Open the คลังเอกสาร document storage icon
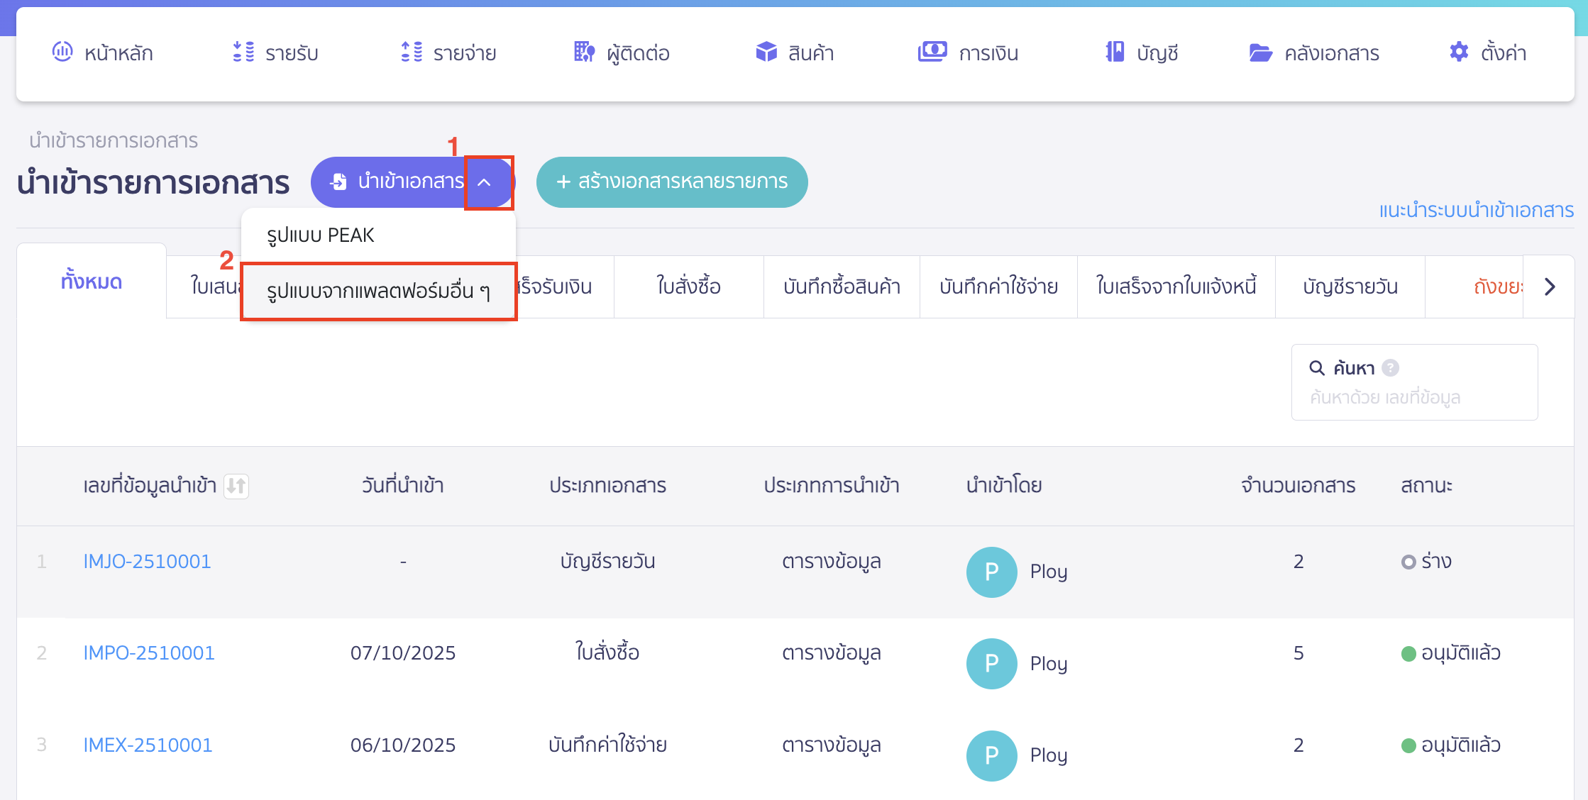The height and width of the screenshot is (800, 1588). pyautogui.click(x=1261, y=52)
